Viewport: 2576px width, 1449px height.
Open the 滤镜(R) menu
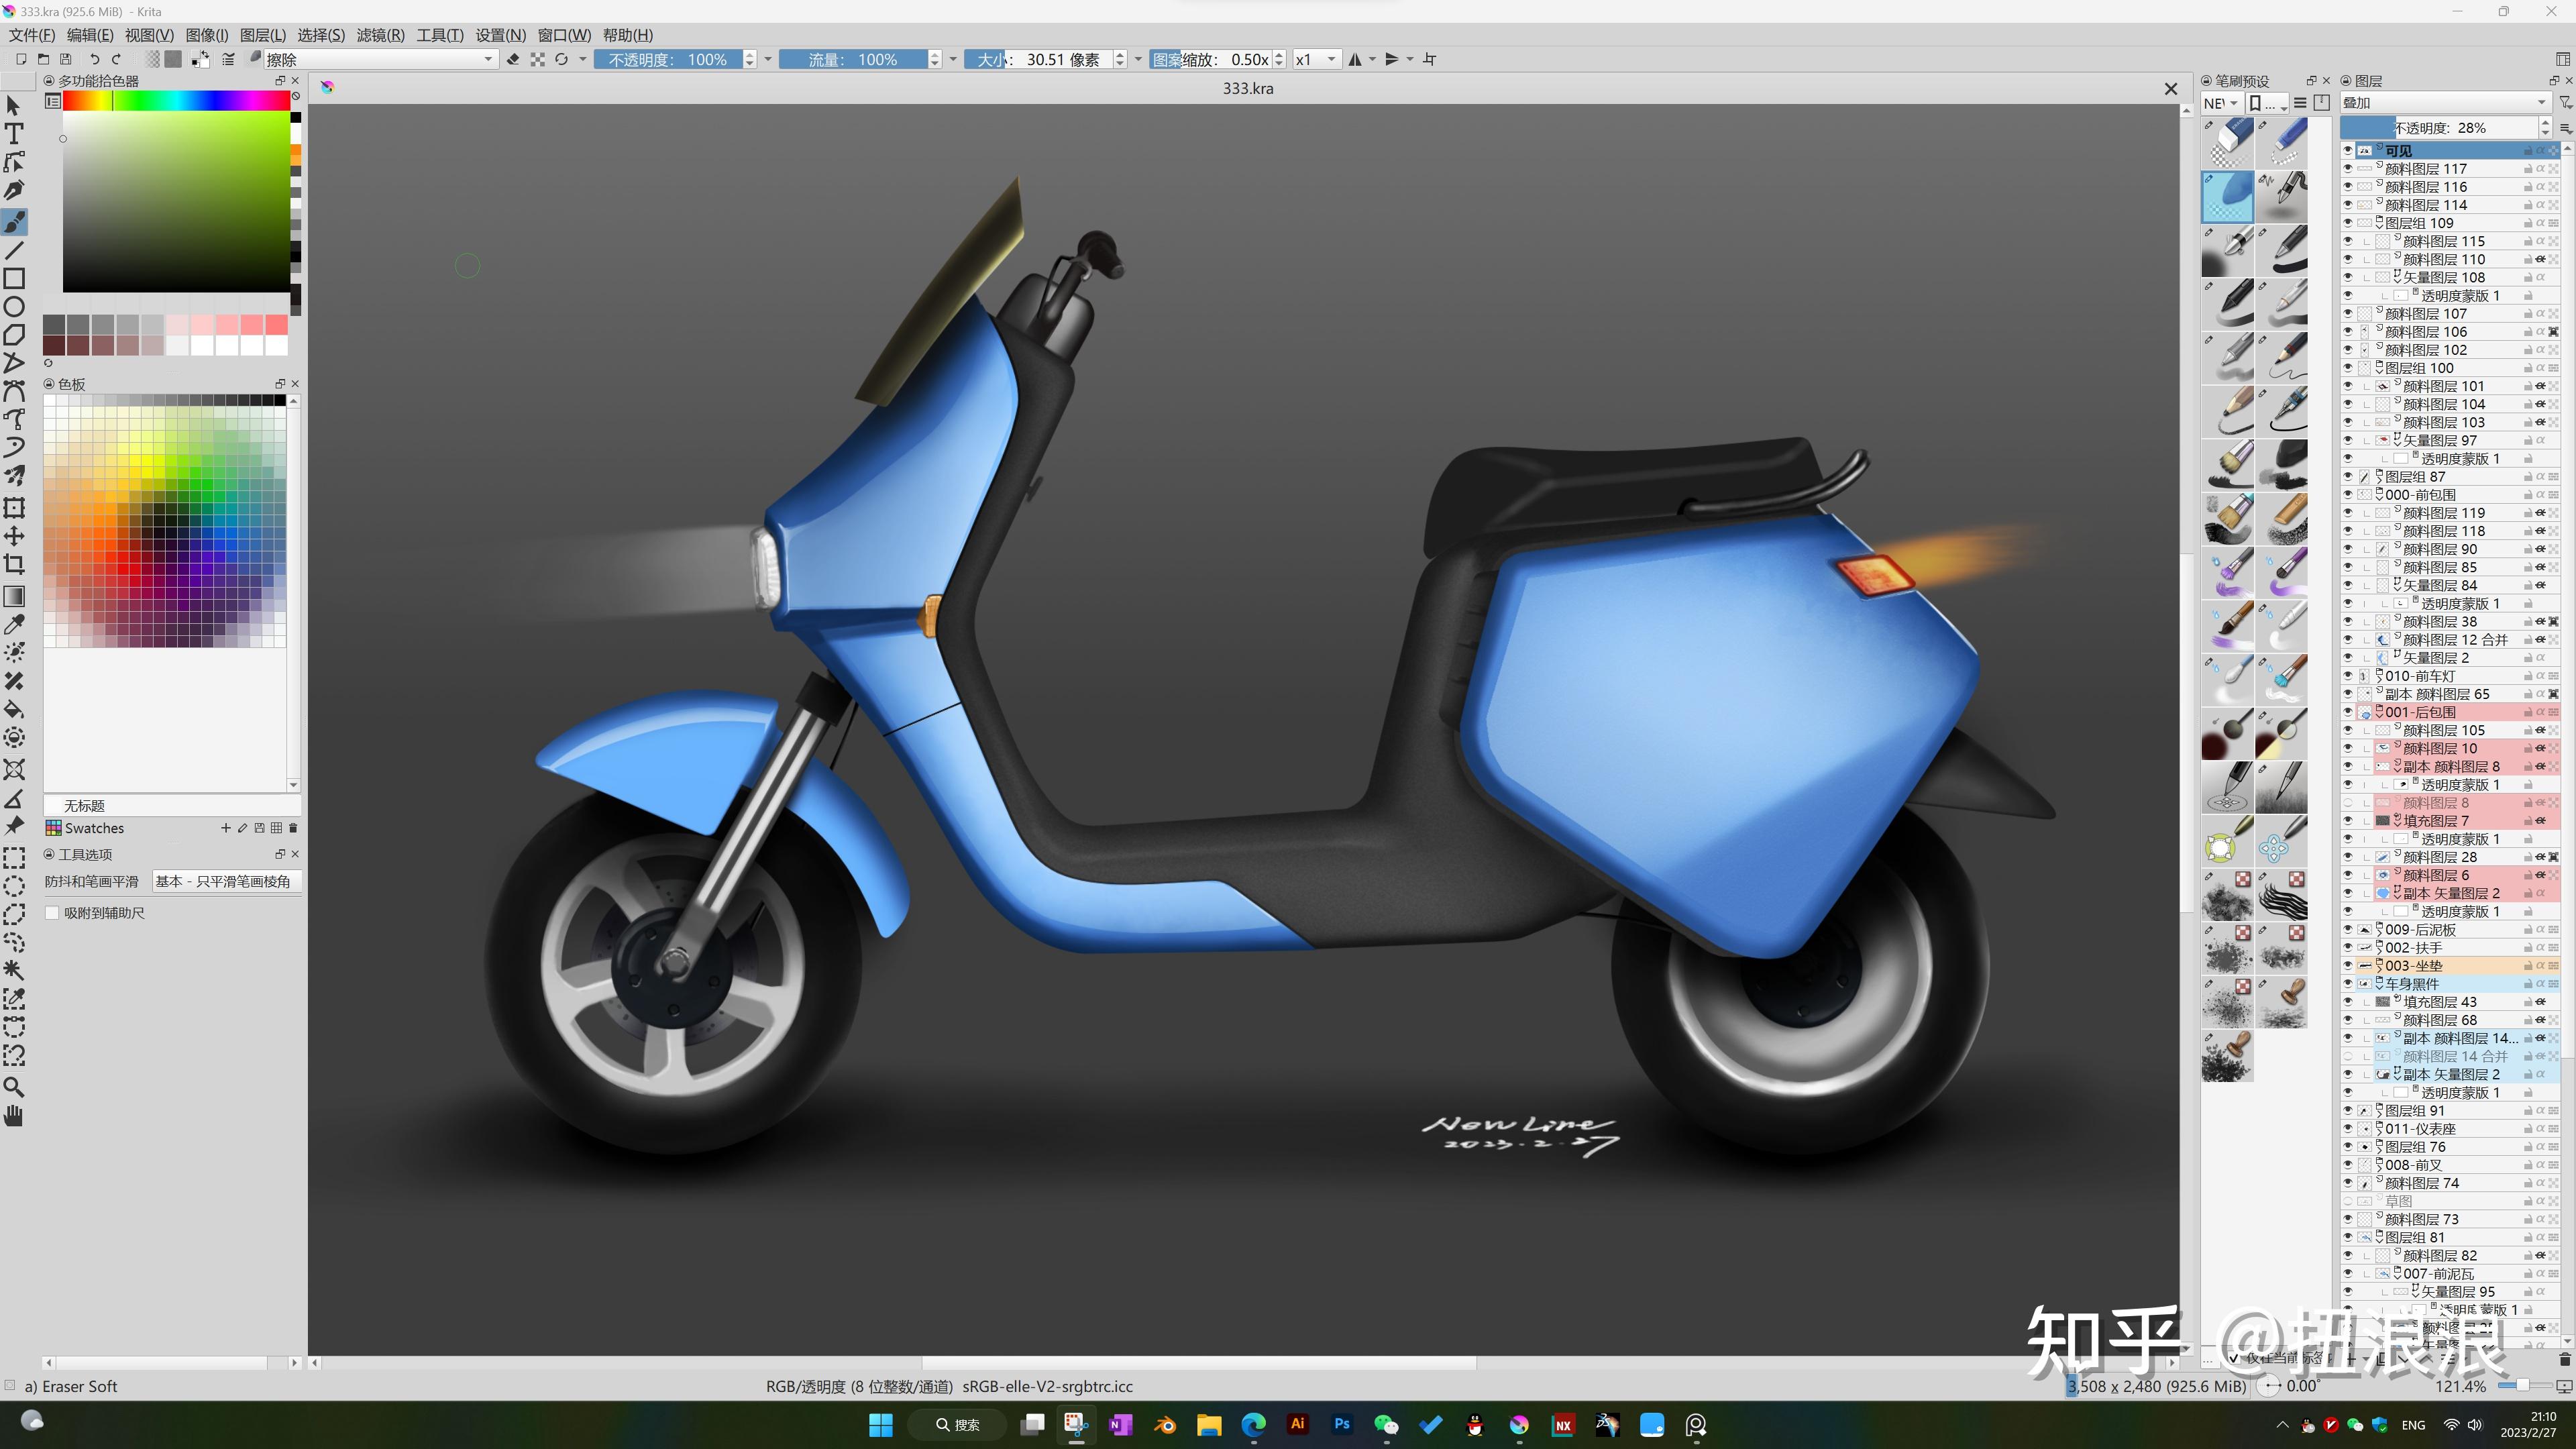[380, 35]
